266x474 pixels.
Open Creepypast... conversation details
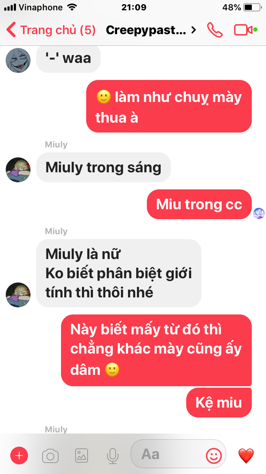point(146,30)
